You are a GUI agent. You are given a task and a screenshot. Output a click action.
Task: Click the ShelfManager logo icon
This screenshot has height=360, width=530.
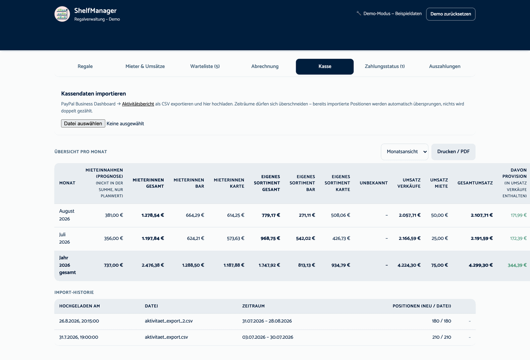pyautogui.click(x=62, y=14)
